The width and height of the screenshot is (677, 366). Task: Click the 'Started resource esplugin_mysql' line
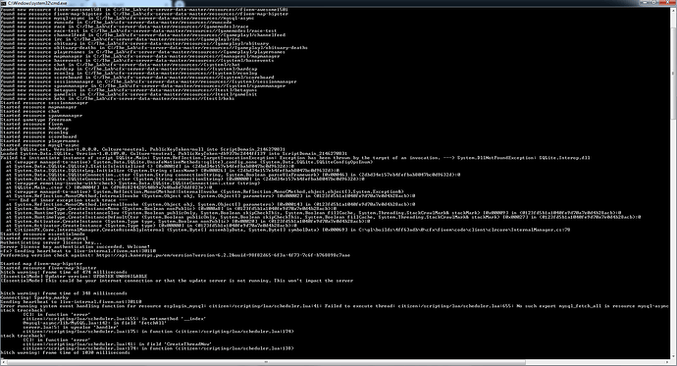[44, 238]
